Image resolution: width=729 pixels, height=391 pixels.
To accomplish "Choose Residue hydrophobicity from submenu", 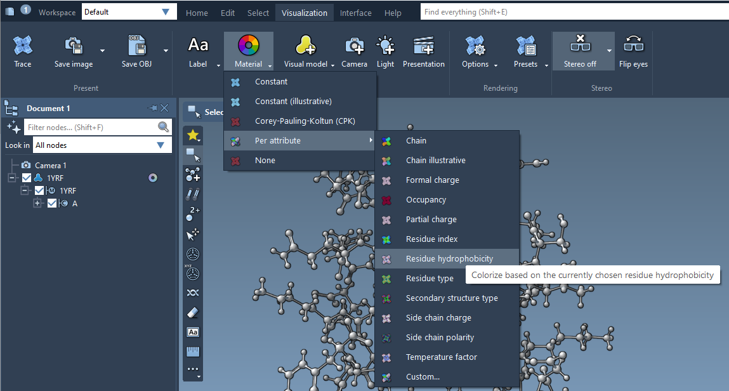I will [449, 259].
